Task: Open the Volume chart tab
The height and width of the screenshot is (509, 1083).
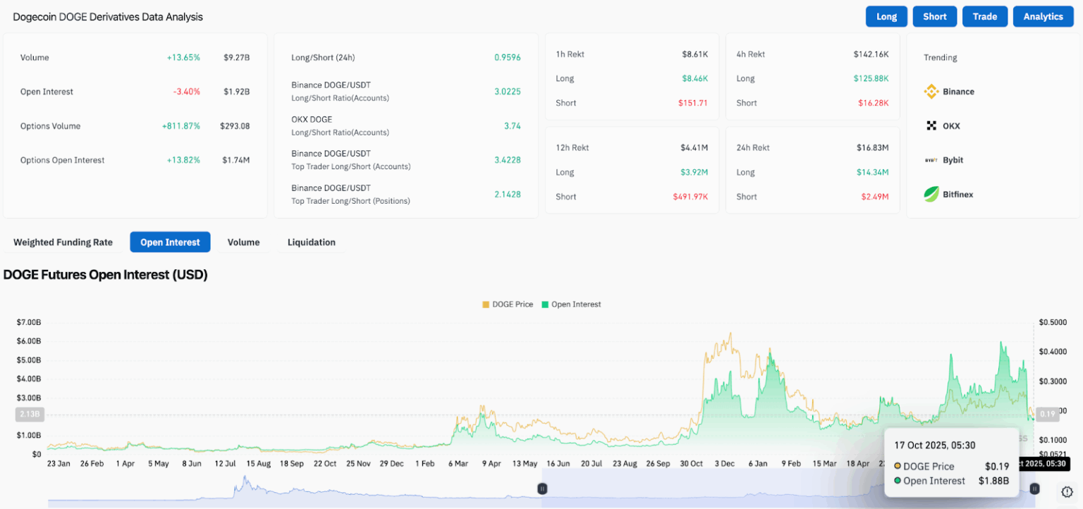Action: click(x=243, y=242)
